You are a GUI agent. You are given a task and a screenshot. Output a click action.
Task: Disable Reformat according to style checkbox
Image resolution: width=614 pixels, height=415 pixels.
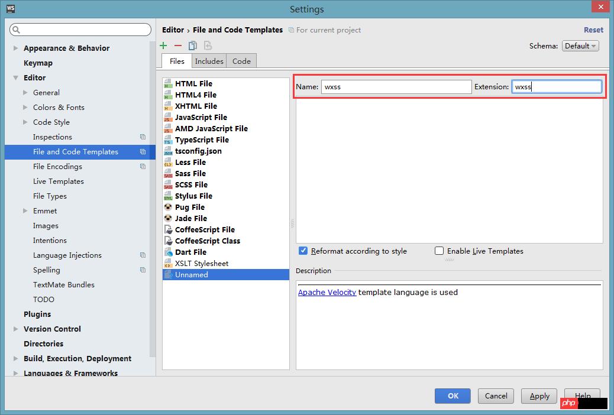tap(303, 251)
